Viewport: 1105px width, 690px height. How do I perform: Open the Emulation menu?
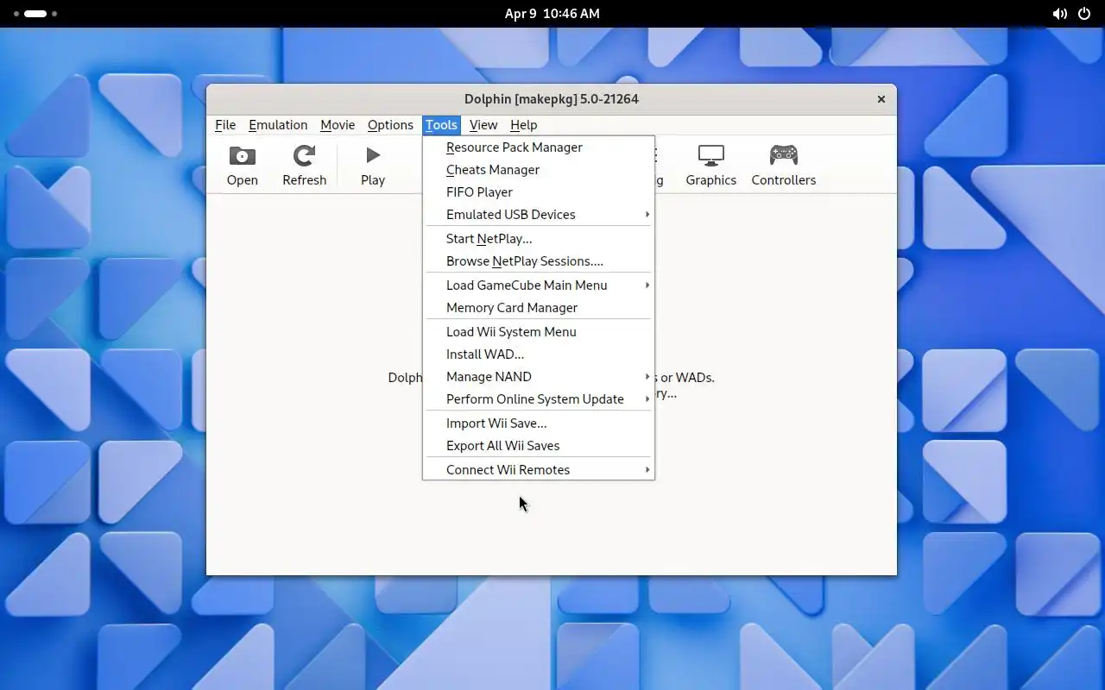278,125
